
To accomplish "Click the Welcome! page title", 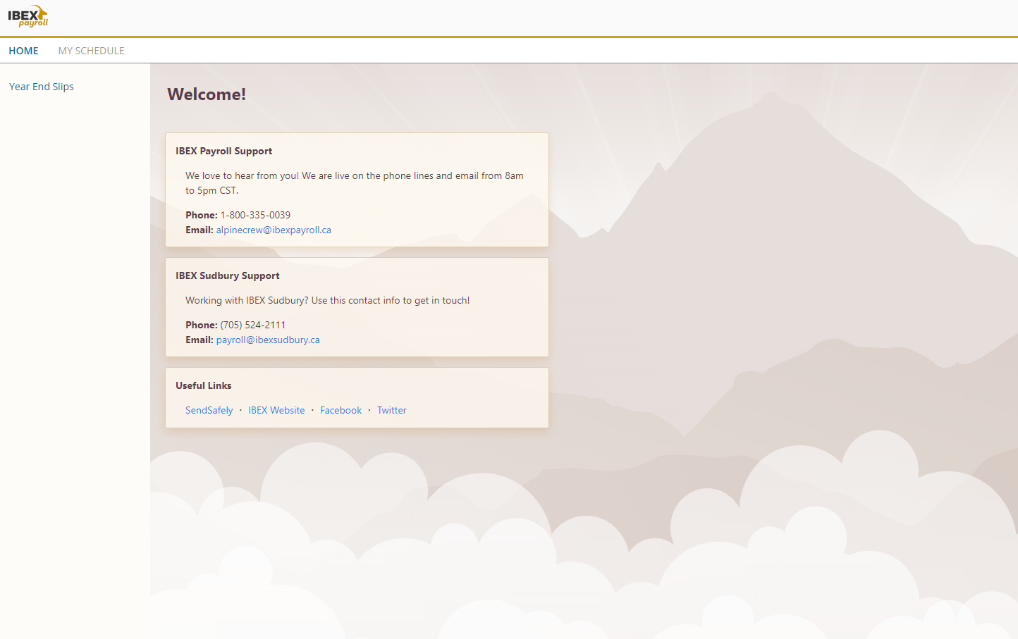I will coord(207,94).
